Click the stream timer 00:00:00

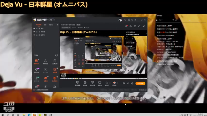[x=143, y=90]
